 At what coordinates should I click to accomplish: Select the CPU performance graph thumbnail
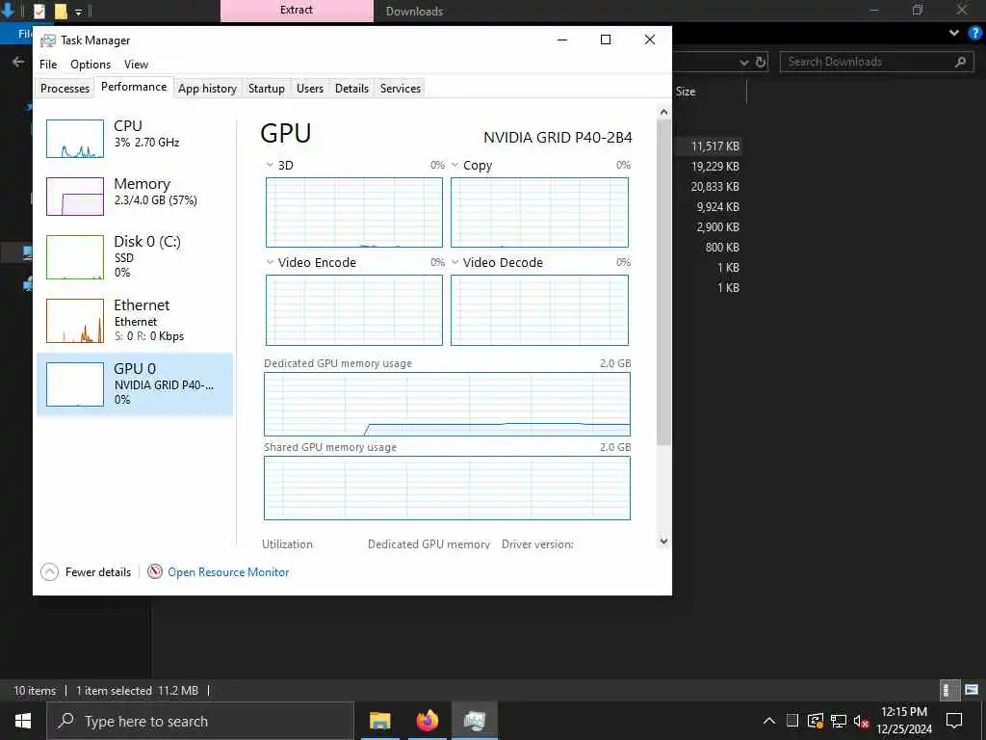tap(75, 139)
